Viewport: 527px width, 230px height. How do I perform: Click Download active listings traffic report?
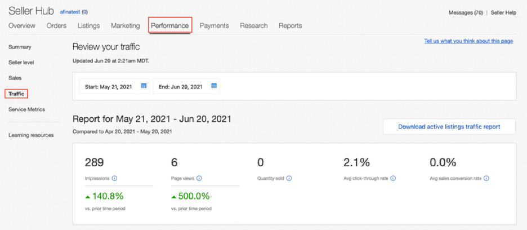click(449, 127)
